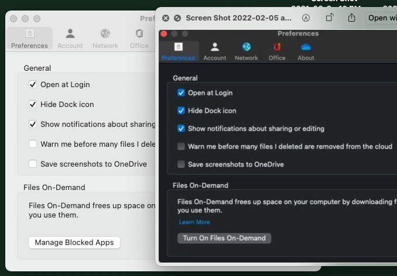Open Markup tool in Quick Look toolbar
Image resolution: width=397 pixels, height=276 pixels.
(306, 18)
